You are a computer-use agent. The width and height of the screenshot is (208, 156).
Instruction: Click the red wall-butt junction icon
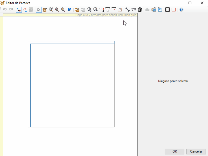pyautogui.click(x=114, y=10)
